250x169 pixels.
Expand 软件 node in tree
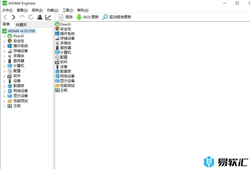[x=4, y=76]
